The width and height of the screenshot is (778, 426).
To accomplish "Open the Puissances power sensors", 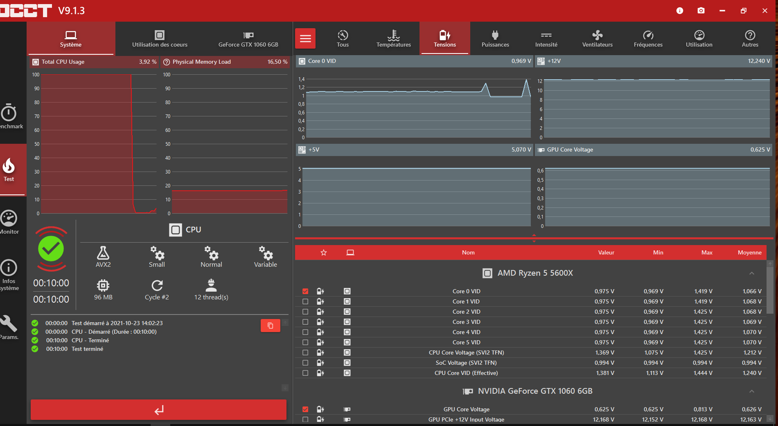I will [495, 38].
